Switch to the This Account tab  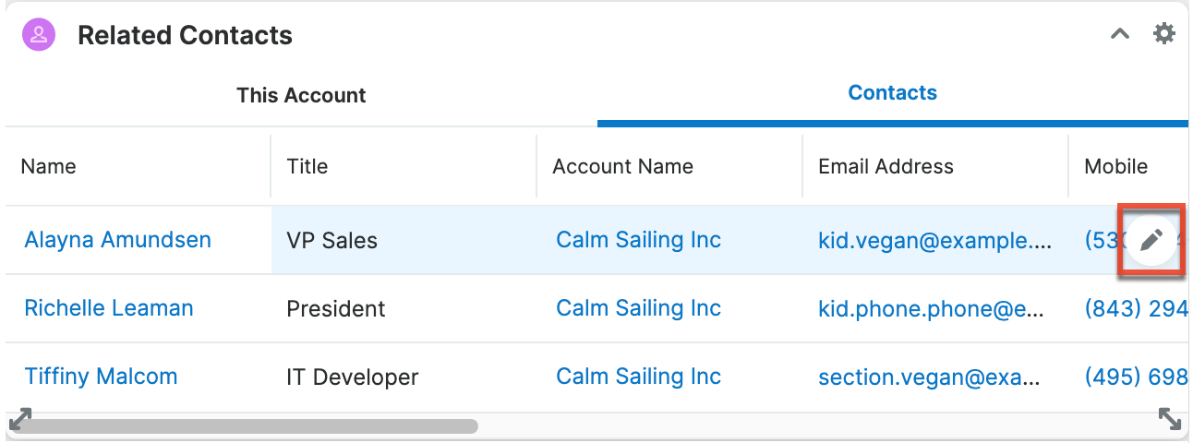pyautogui.click(x=301, y=95)
